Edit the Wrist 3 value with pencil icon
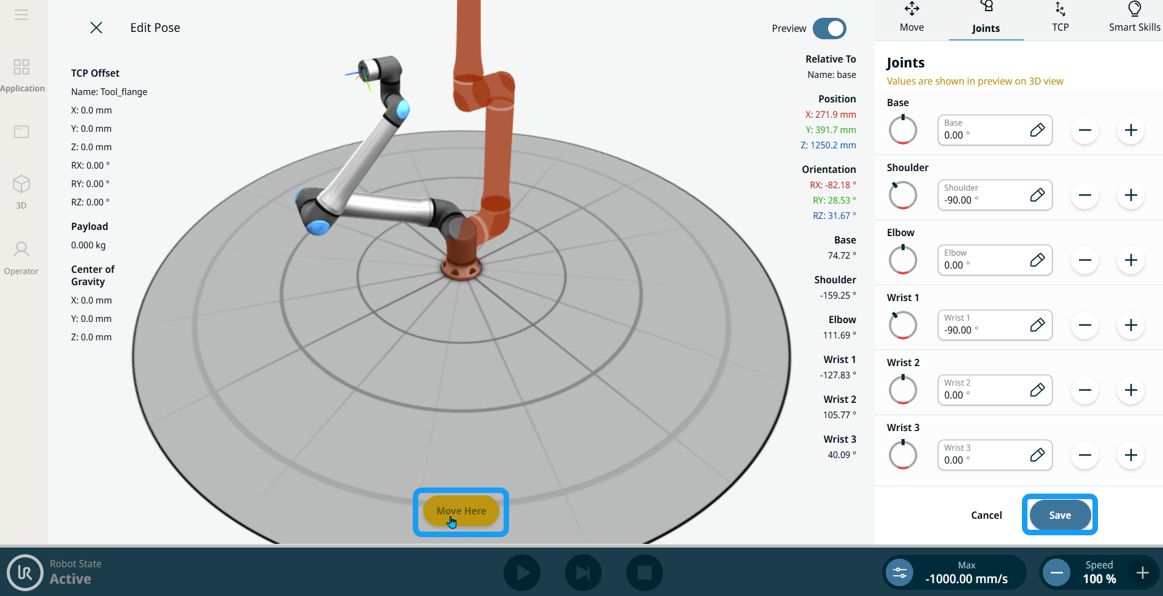Viewport: 1163px width, 596px height. (x=1037, y=455)
